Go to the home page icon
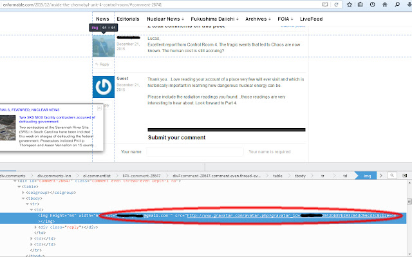Image resolution: width=412 pixels, height=257 pixels. pyautogui.click(x=385, y=5)
